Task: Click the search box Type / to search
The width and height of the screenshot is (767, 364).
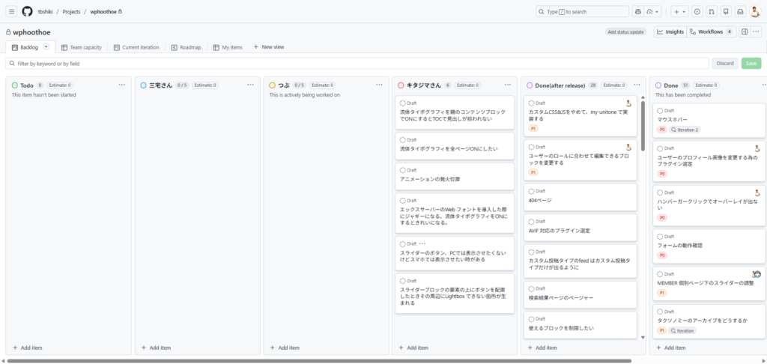Action: [x=582, y=11]
